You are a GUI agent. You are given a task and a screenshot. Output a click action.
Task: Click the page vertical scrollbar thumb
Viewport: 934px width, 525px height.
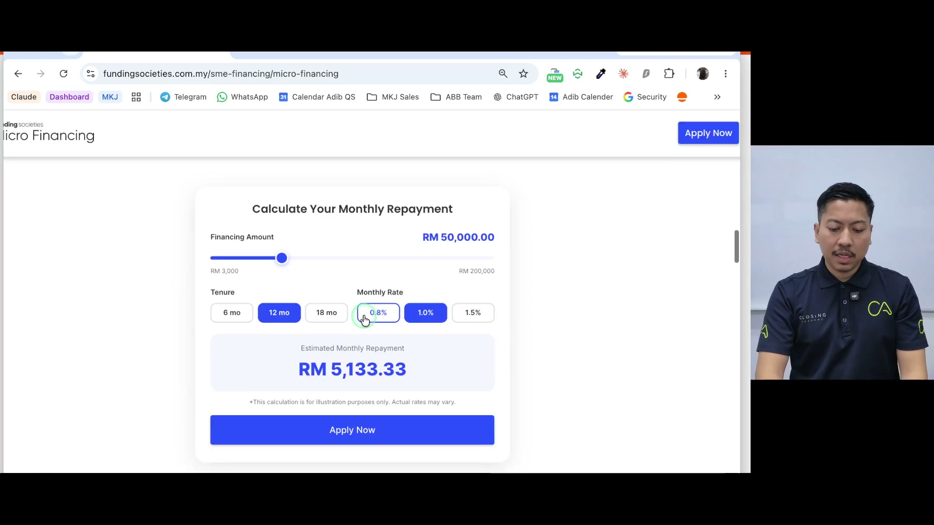click(x=736, y=246)
